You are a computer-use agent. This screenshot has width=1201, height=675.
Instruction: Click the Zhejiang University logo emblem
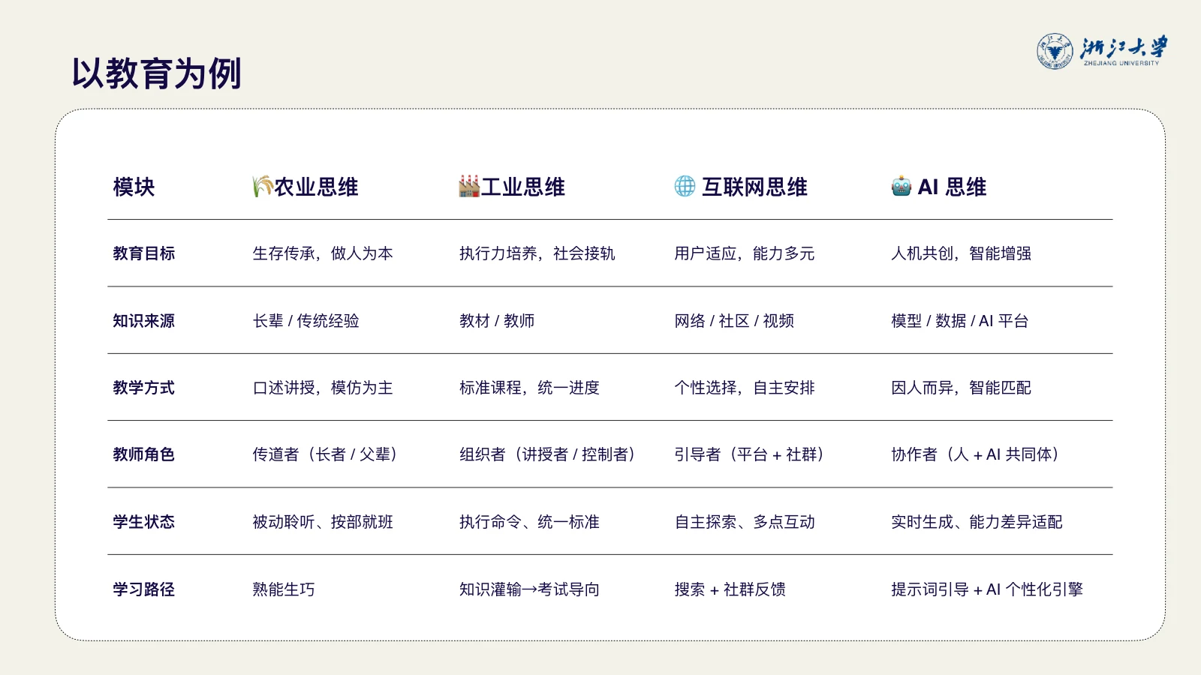1055,51
